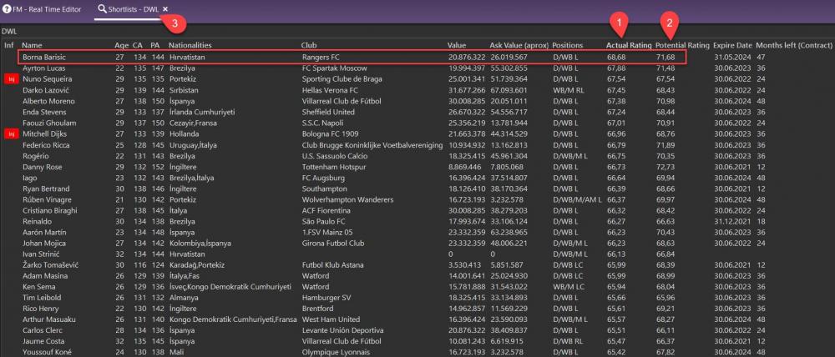The height and width of the screenshot is (357, 835).
Task: Sort by the Potential Rating column header
Action: click(x=681, y=45)
